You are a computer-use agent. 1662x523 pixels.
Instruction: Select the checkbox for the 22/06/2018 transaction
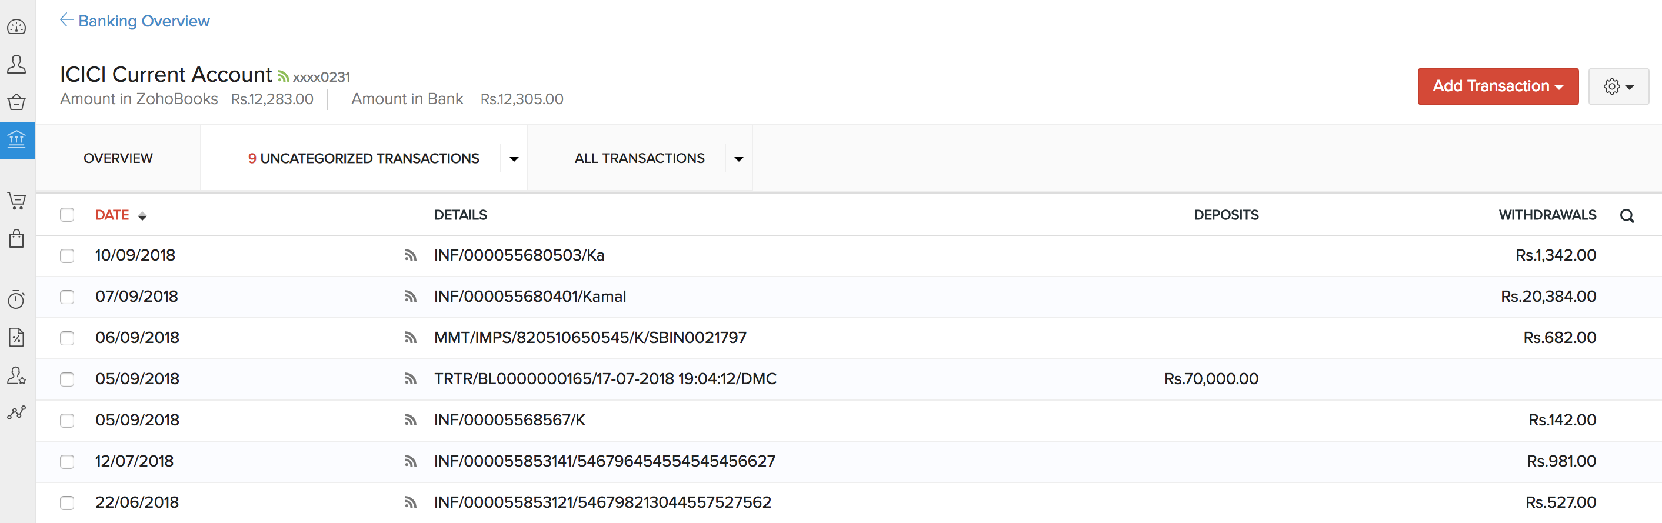pyautogui.click(x=67, y=504)
